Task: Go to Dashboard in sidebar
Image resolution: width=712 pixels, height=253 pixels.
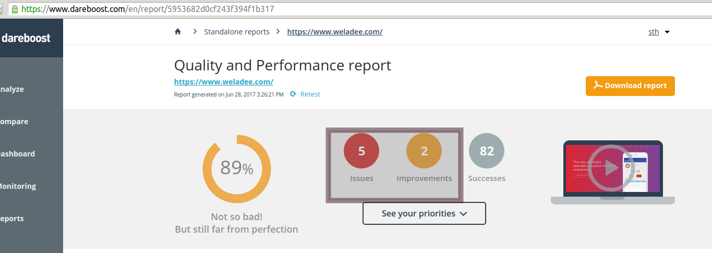Action: (x=17, y=154)
